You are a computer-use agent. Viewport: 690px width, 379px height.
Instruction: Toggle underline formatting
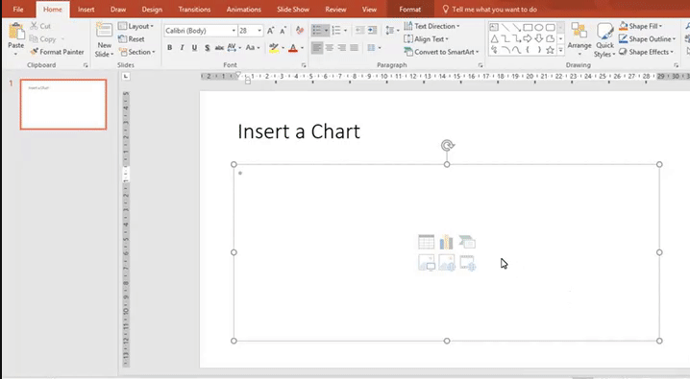(x=194, y=47)
